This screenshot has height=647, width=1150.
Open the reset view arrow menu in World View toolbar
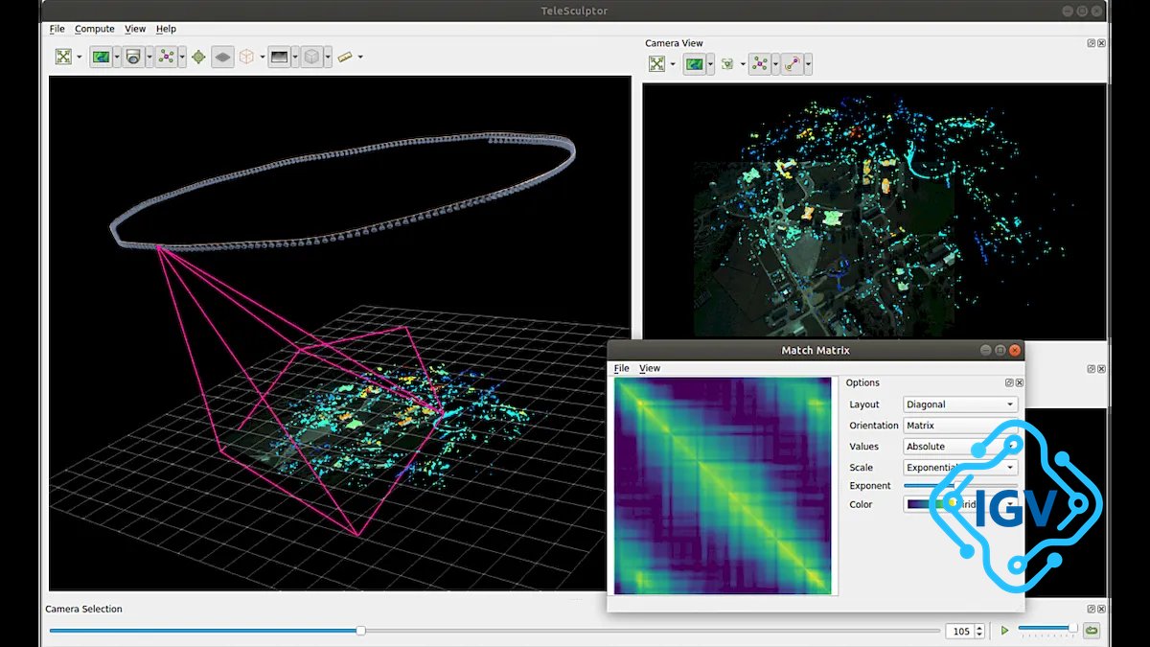coord(80,57)
